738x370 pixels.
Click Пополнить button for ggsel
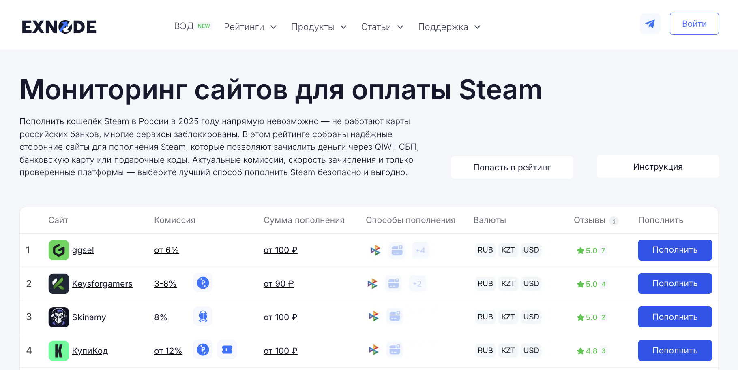[x=675, y=250]
